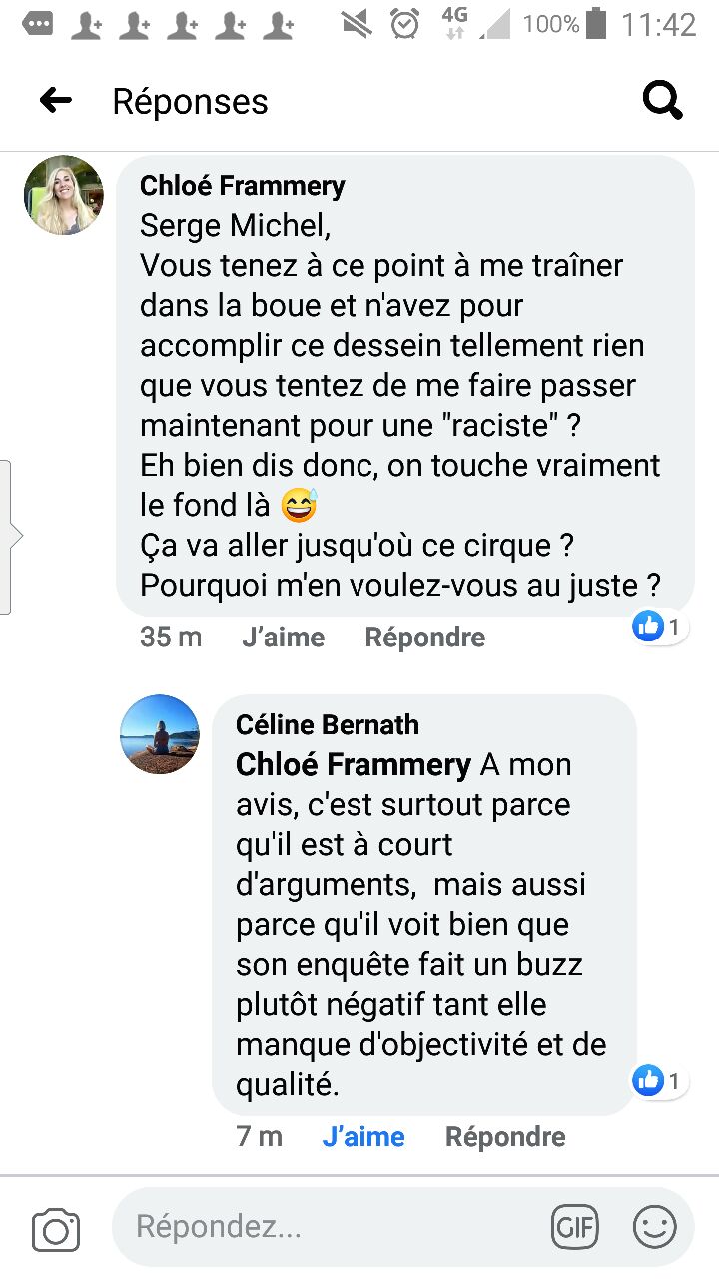719x1279 pixels.
Task: Open Chloé Frammery name link at top
Action: pos(243,185)
